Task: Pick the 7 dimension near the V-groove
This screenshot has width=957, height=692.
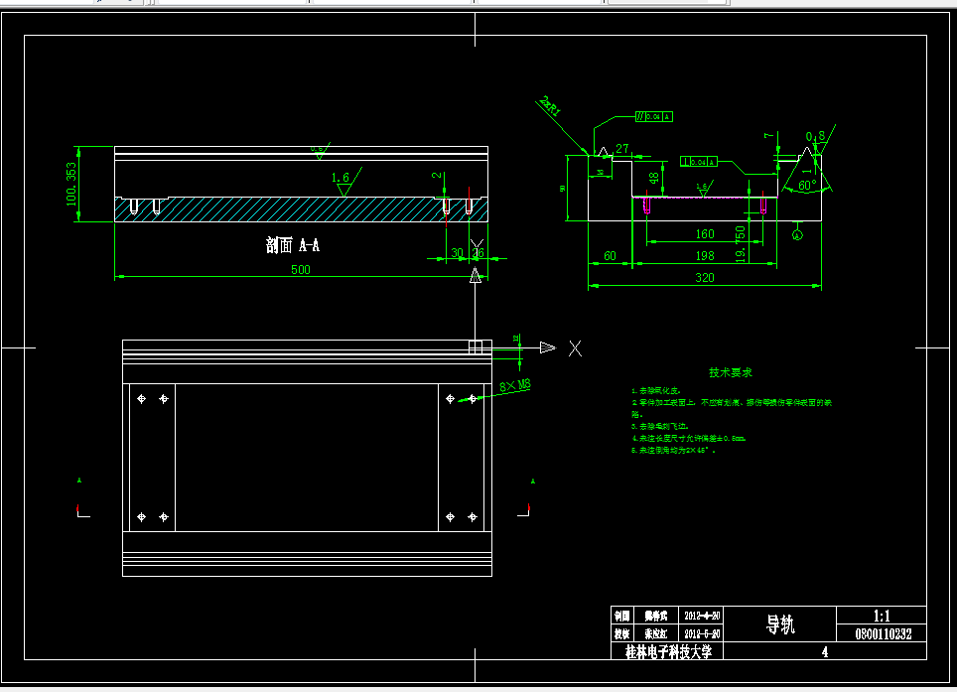Action: pos(769,135)
